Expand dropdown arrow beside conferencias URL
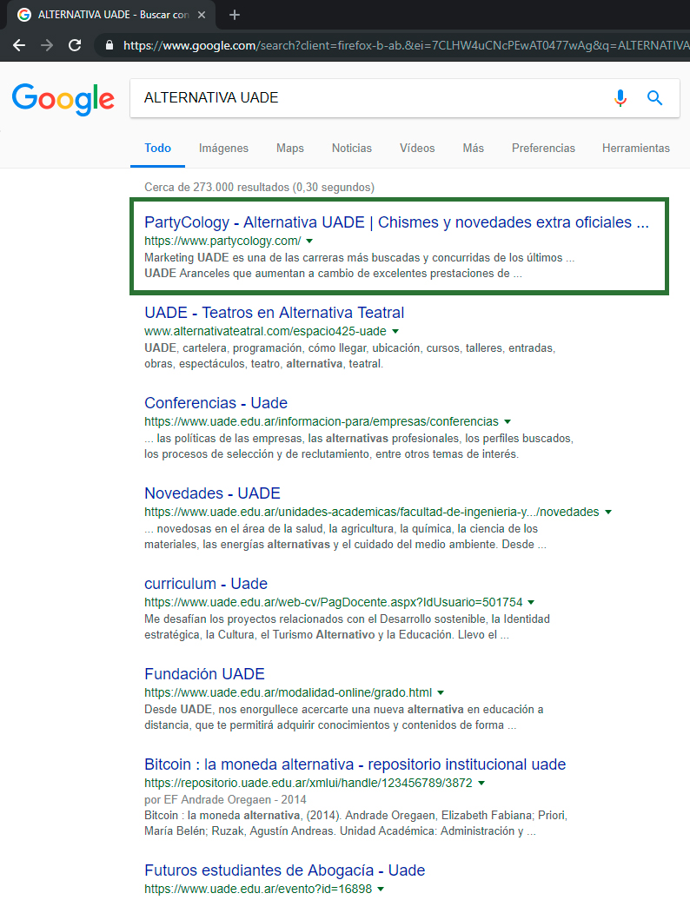690x900 pixels. click(x=508, y=422)
